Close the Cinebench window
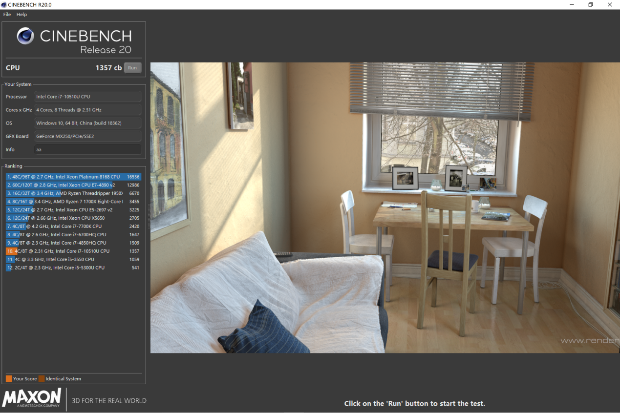The width and height of the screenshot is (620, 413). (x=610, y=4)
